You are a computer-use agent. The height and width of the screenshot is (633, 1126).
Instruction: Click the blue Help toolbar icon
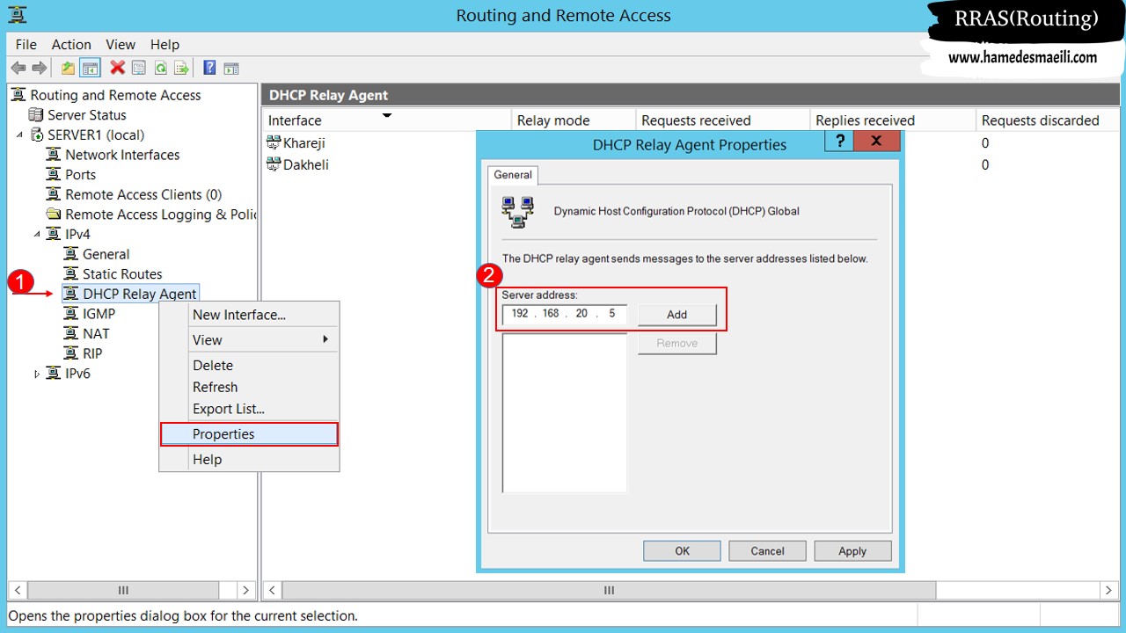210,68
